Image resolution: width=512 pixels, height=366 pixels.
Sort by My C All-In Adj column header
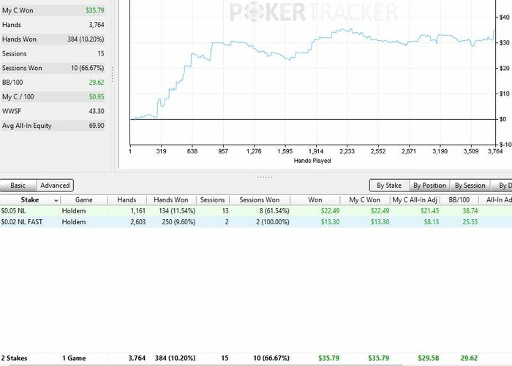pyautogui.click(x=415, y=200)
